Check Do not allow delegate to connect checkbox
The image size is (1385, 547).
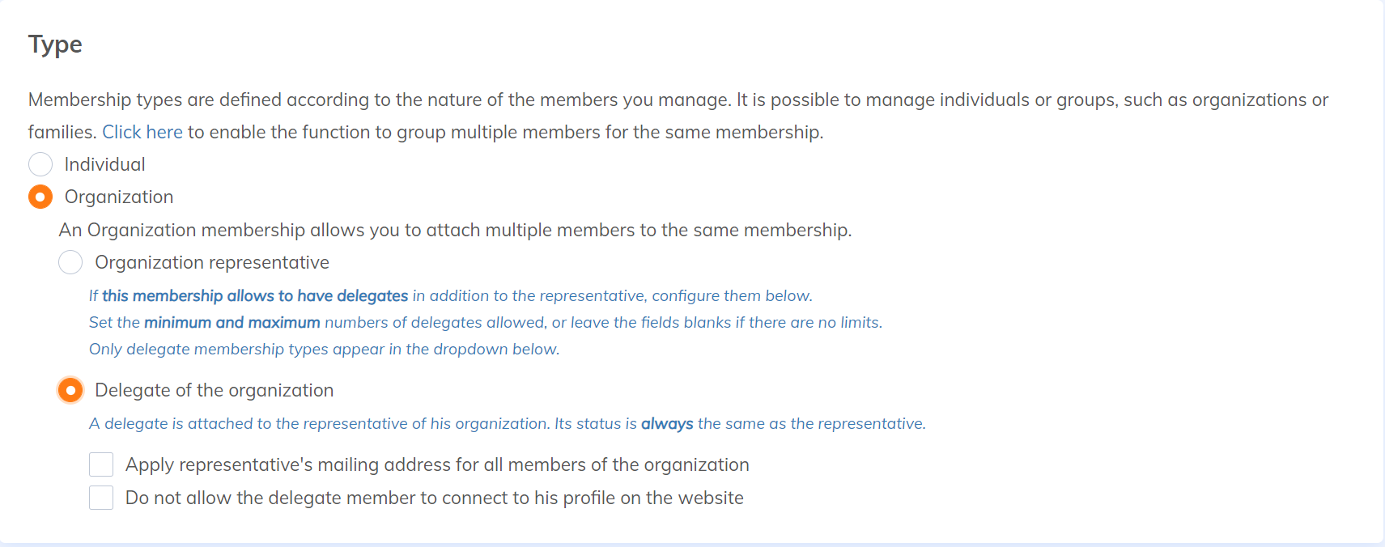tap(101, 498)
